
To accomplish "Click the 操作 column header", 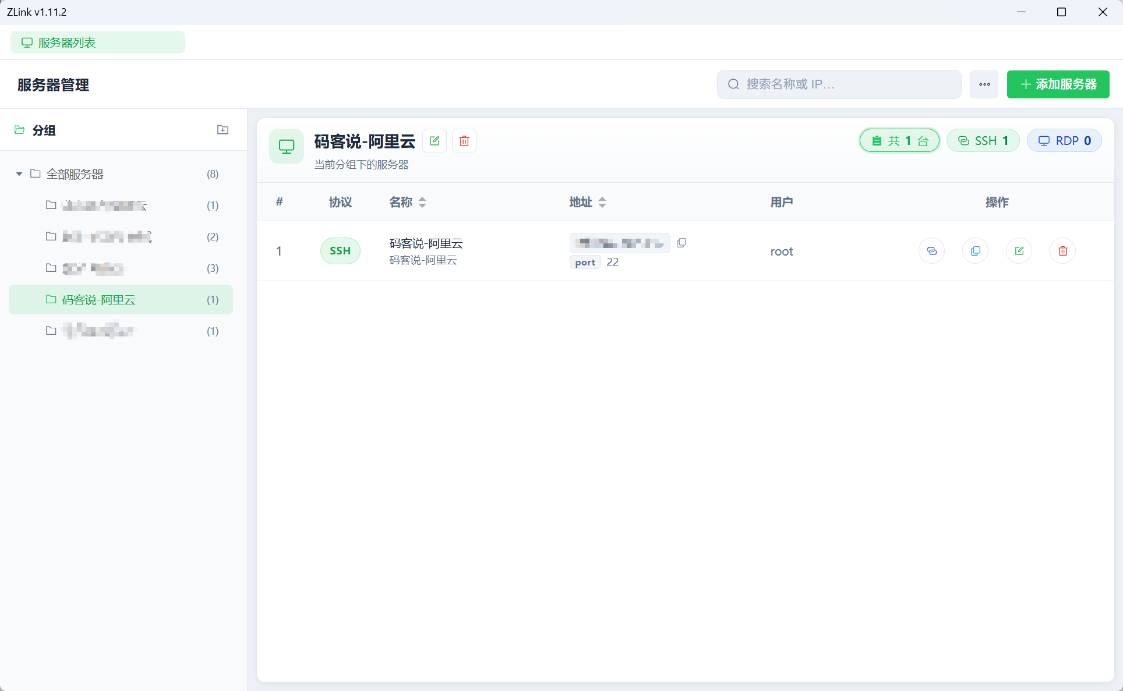I will pos(997,202).
